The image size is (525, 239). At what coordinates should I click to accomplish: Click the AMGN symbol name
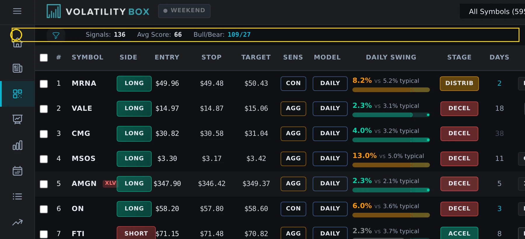84,184
